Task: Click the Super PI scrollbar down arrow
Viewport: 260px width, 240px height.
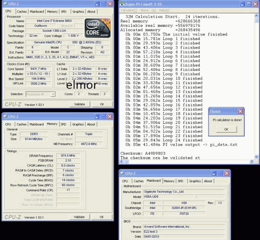Action: point(256,158)
